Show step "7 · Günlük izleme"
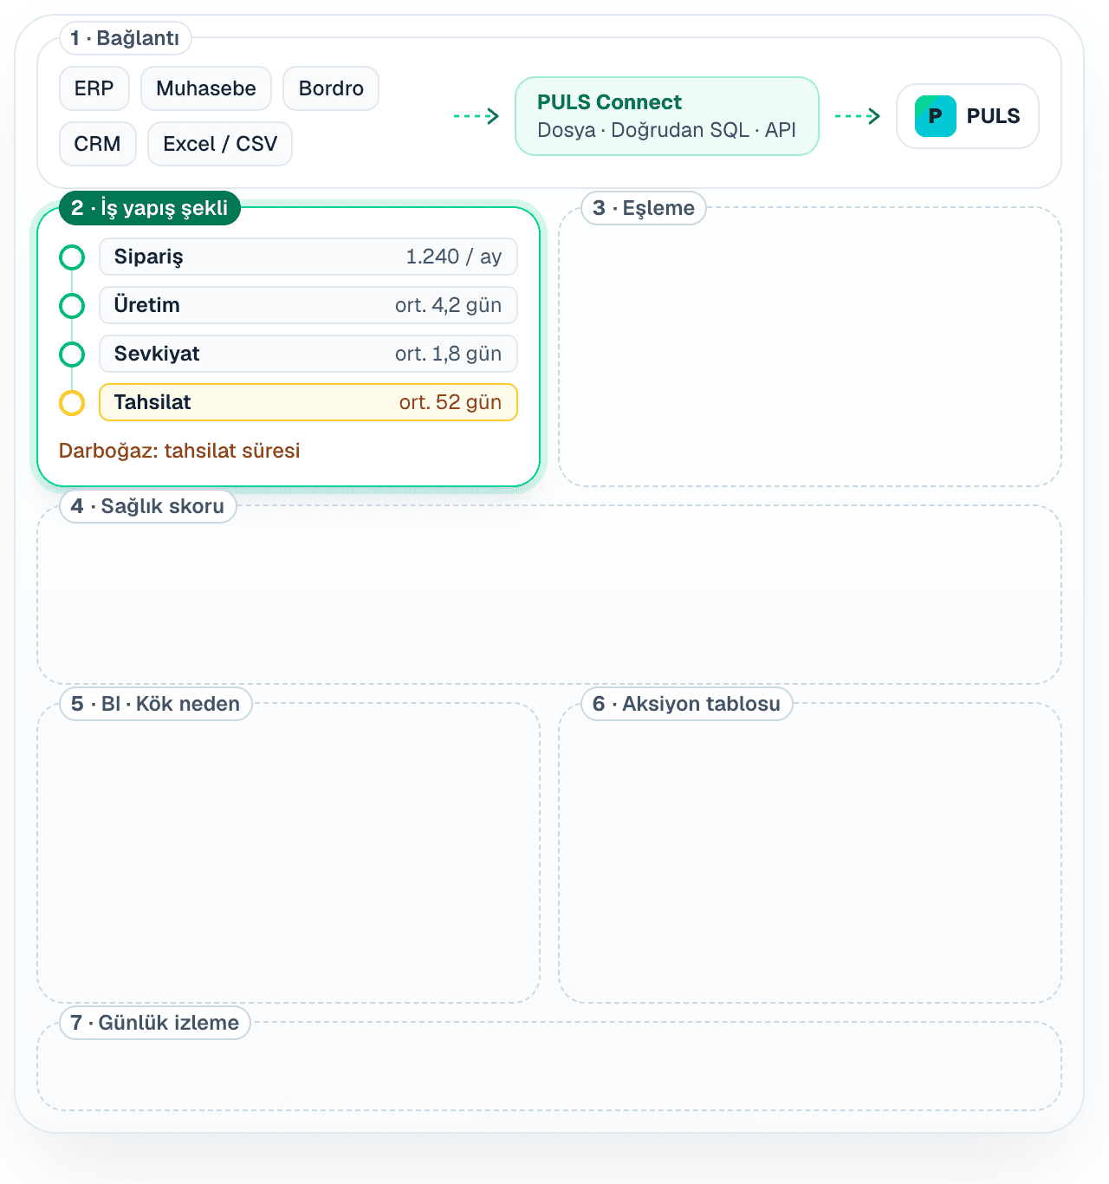 [x=155, y=1023]
